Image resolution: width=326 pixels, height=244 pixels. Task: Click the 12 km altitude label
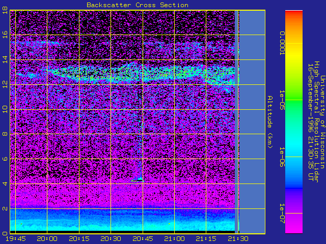point(5,84)
